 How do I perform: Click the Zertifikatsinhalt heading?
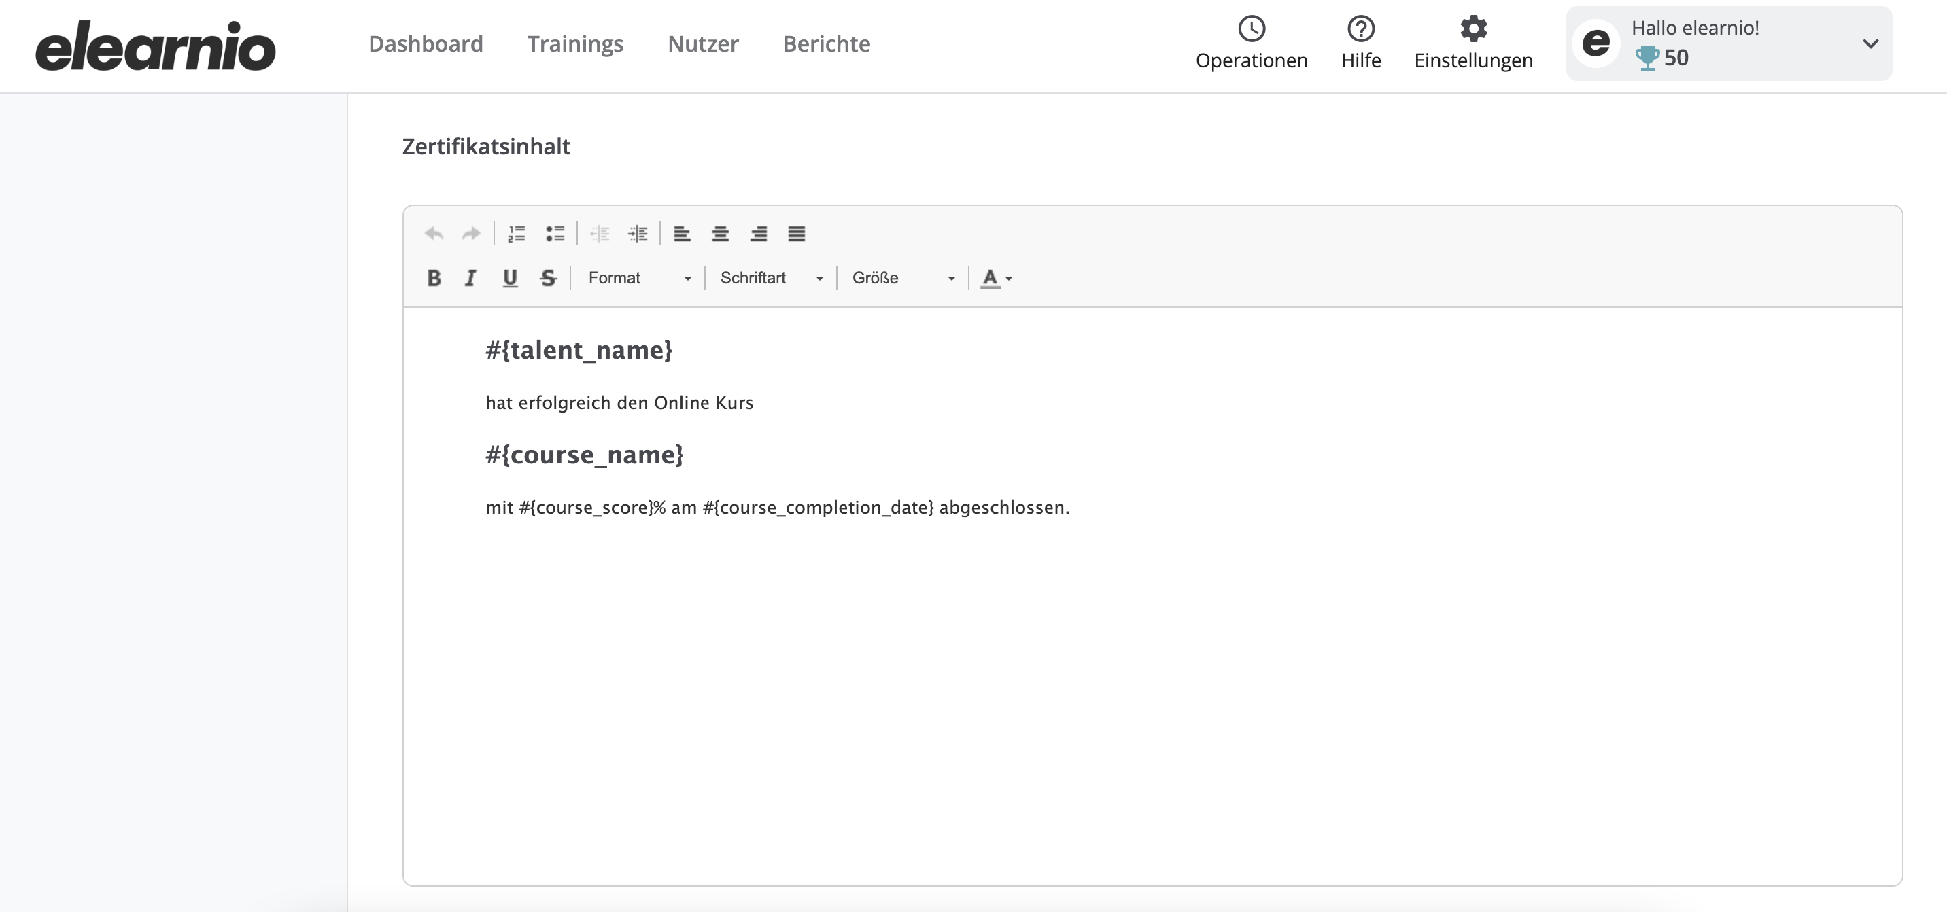point(486,146)
